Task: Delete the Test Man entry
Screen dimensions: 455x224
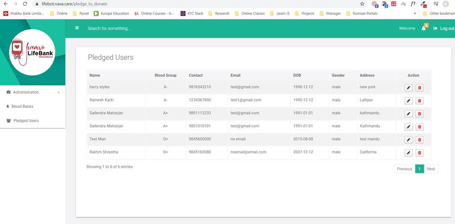Action: tap(419, 140)
